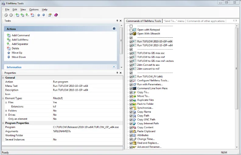Uncheck Run TUFLOW_FV (x64) checkbox

pyautogui.click(x=131, y=77)
